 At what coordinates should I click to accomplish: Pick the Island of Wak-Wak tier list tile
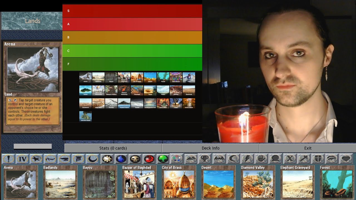(x=189, y=77)
